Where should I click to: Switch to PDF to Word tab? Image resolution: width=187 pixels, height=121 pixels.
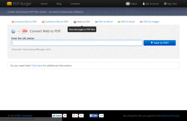coord(105,22)
